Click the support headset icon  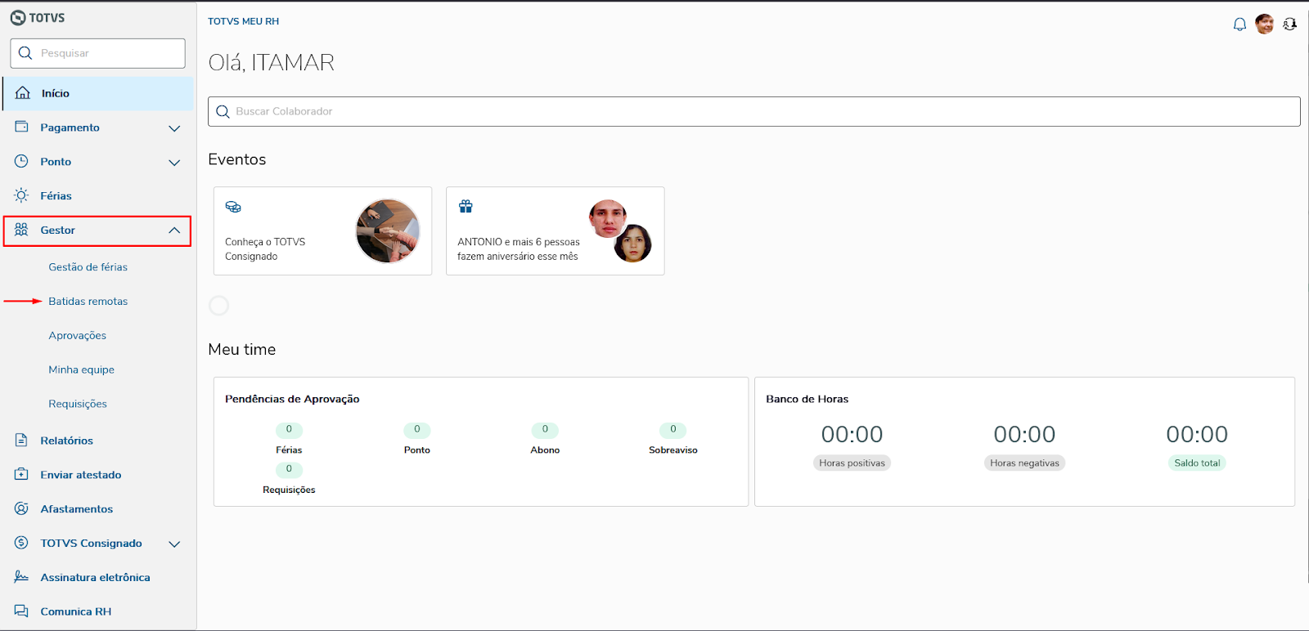(1290, 25)
